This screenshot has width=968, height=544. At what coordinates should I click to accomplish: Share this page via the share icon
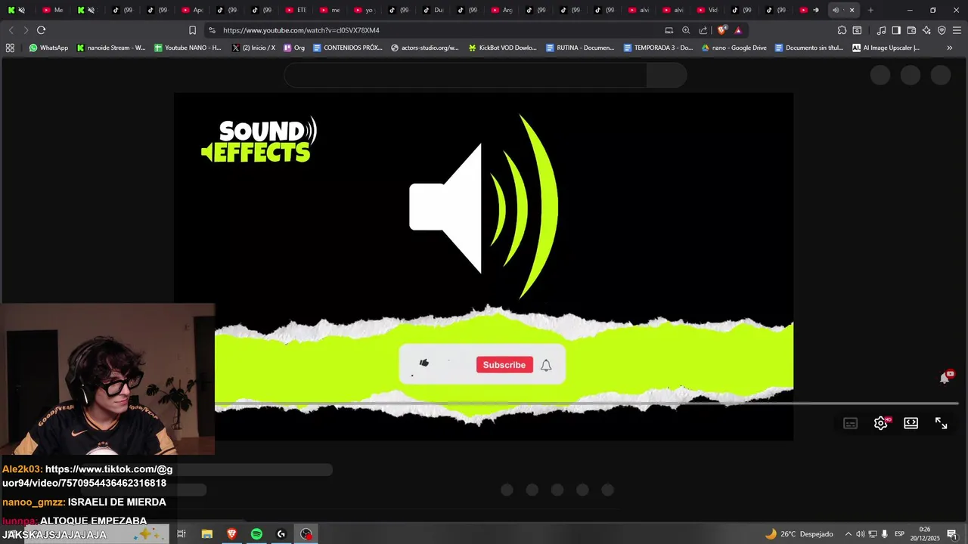[703, 30]
